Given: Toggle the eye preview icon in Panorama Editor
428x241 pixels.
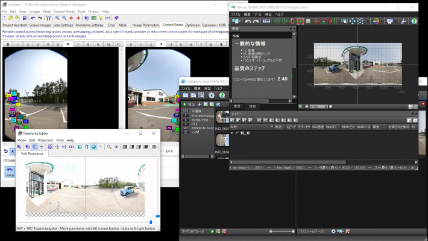Looking at the screenshot, I should click(116, 147).
